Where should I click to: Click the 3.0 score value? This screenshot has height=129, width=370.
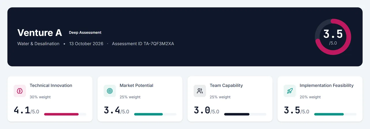point(202,110)
